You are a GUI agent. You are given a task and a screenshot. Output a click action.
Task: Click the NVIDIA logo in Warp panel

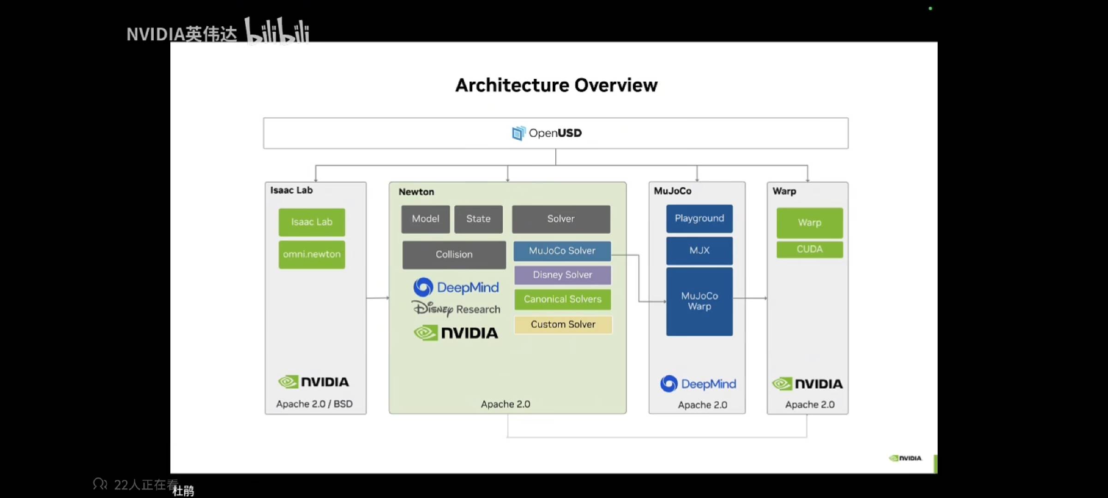(x=807, y=384)
